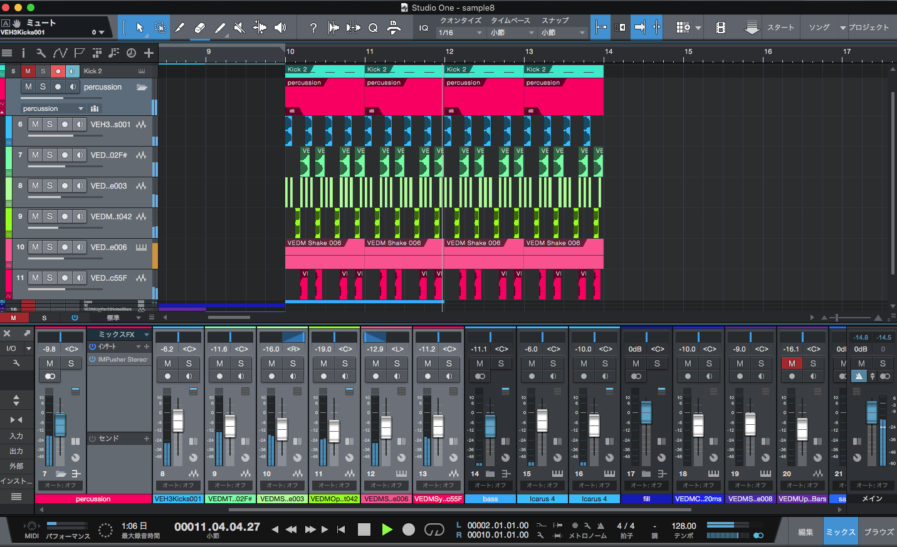Open the Quantize Q panel icon
The image size is (897, 547).
373,28
